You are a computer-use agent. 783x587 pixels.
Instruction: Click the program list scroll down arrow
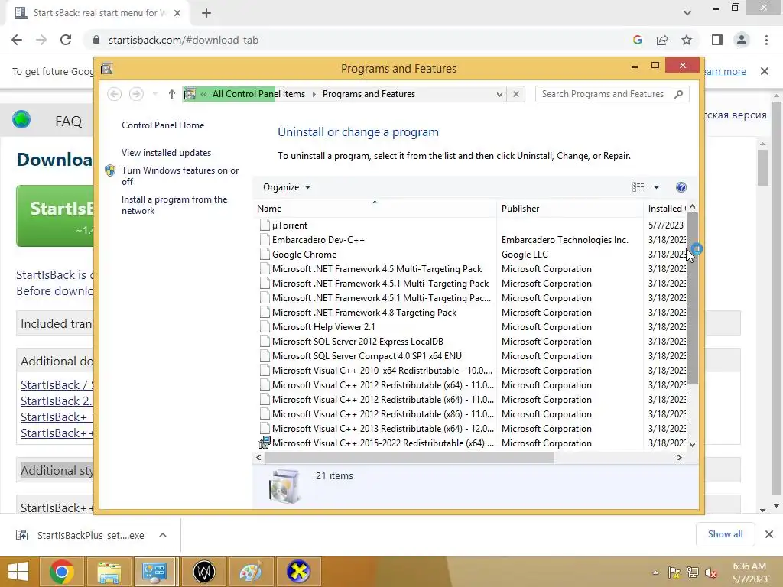click(x=692, y=444)
